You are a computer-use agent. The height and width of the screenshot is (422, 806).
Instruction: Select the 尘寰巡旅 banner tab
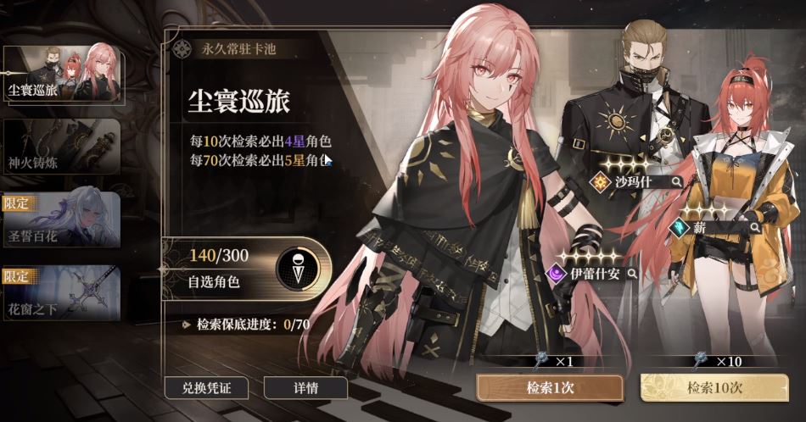point(62,74)
